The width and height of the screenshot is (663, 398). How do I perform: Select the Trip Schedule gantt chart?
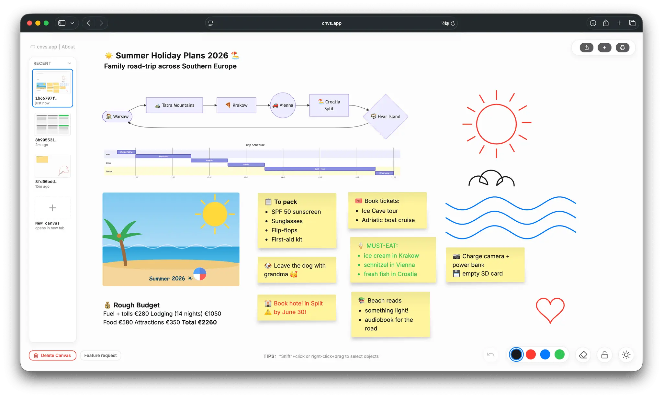[252, 161]
